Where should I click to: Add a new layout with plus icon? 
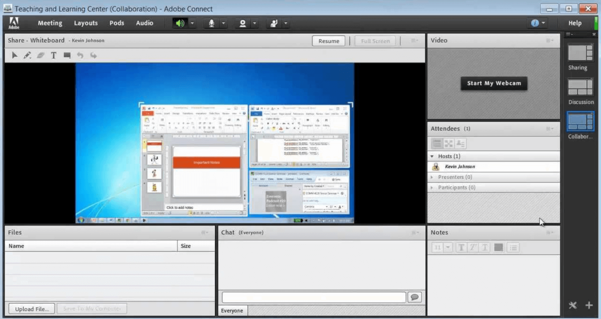tap(589, 305)
